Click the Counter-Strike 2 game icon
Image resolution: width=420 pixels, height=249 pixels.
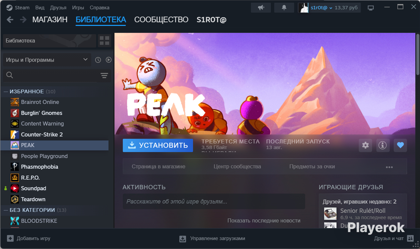[x=15, y=134]
